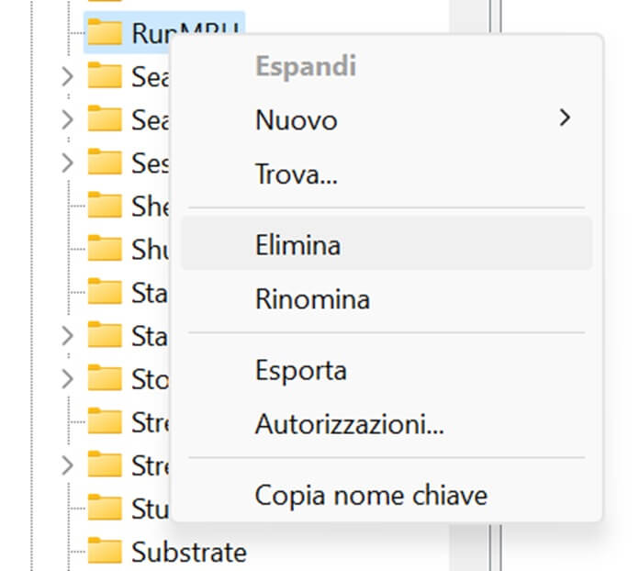
Task: Select the Sto key label in tree
Action: [150, 379]
